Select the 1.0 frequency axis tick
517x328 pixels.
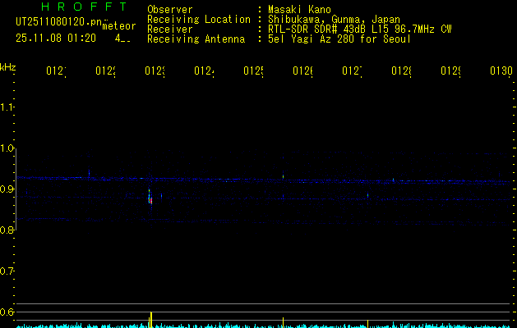click(8, 148)
